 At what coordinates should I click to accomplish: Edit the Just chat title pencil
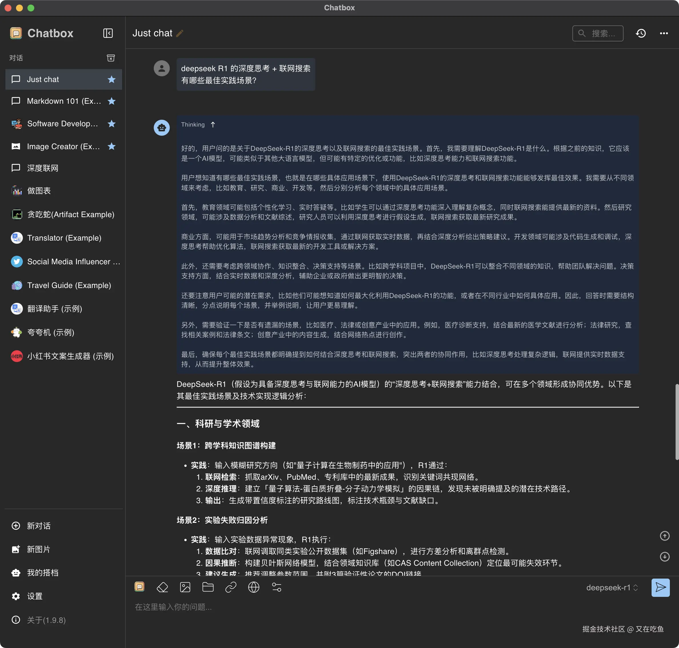(x=180, y=33)
